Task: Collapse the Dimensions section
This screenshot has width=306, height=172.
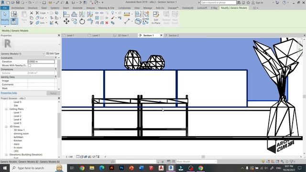Action: click(56, 69)
